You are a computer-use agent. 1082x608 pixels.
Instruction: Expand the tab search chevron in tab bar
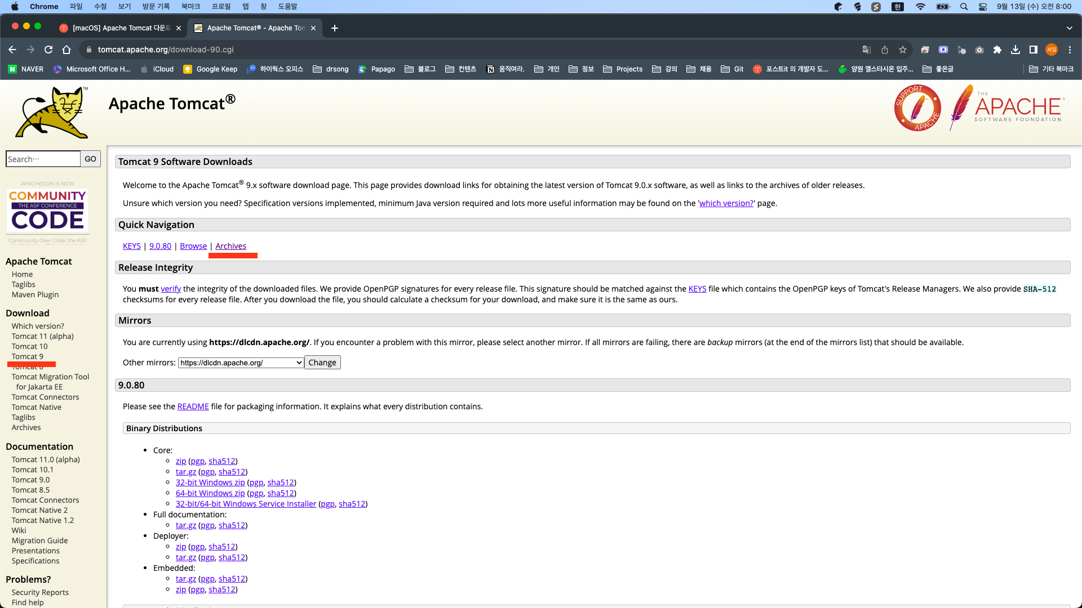(1070, 28)
